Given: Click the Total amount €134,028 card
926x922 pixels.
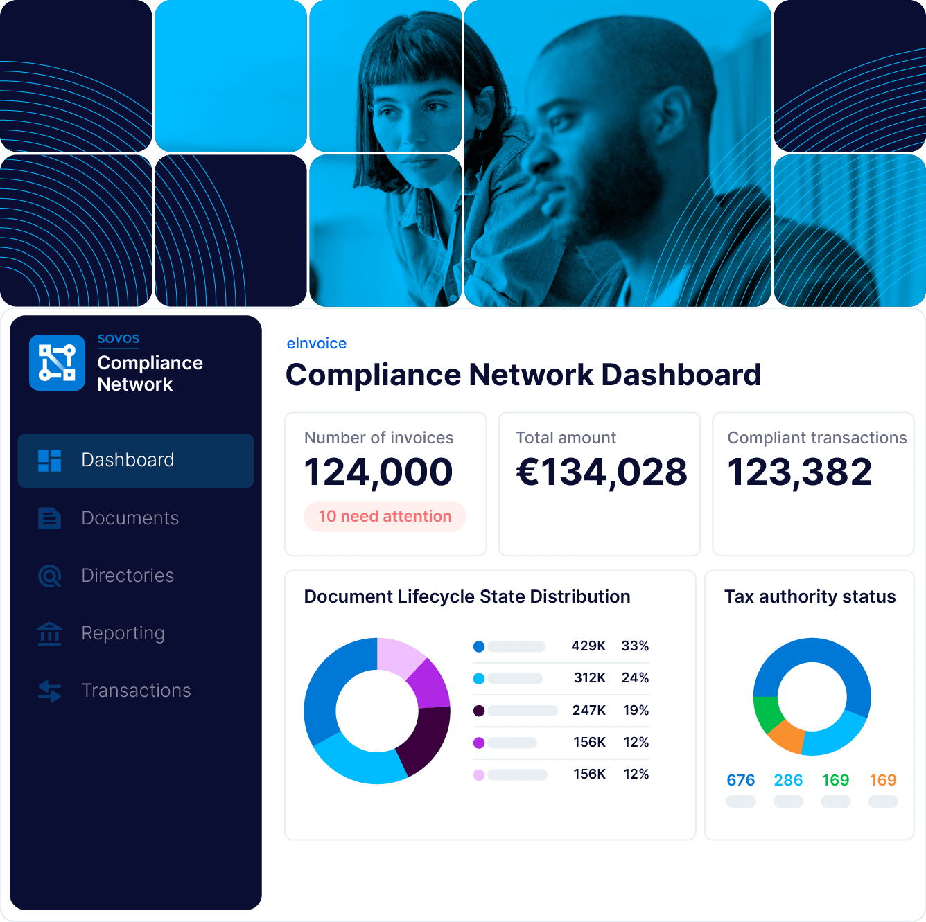Looking at the screenshot, I should [x=600, y=484].
